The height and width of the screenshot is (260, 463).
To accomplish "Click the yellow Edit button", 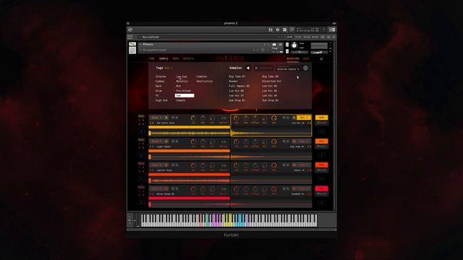I will point(321,117).
